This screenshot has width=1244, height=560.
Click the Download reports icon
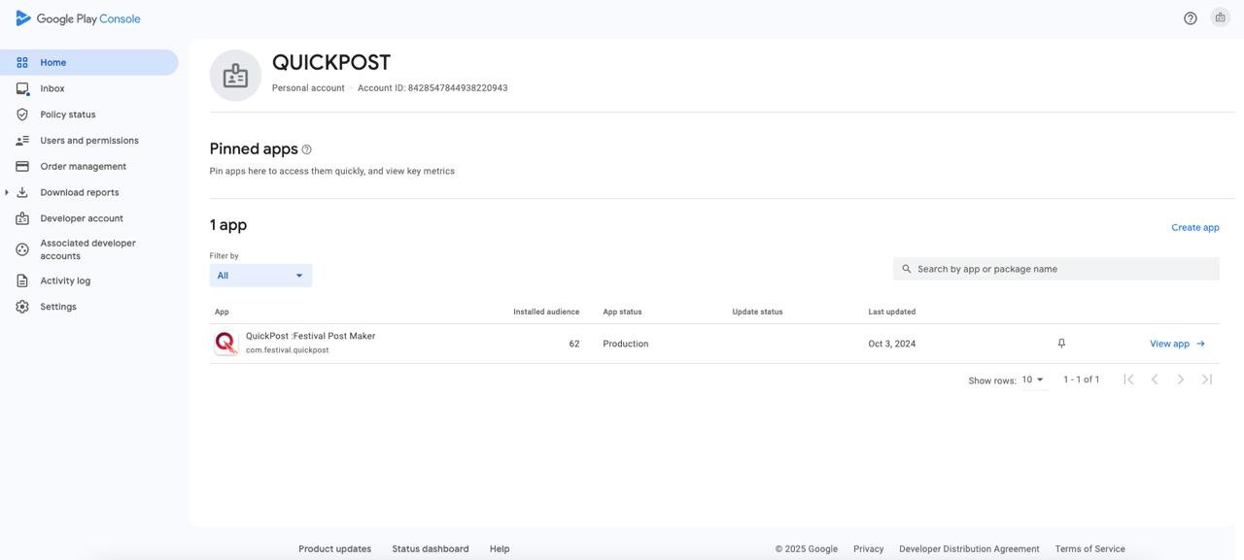point(22,192)
